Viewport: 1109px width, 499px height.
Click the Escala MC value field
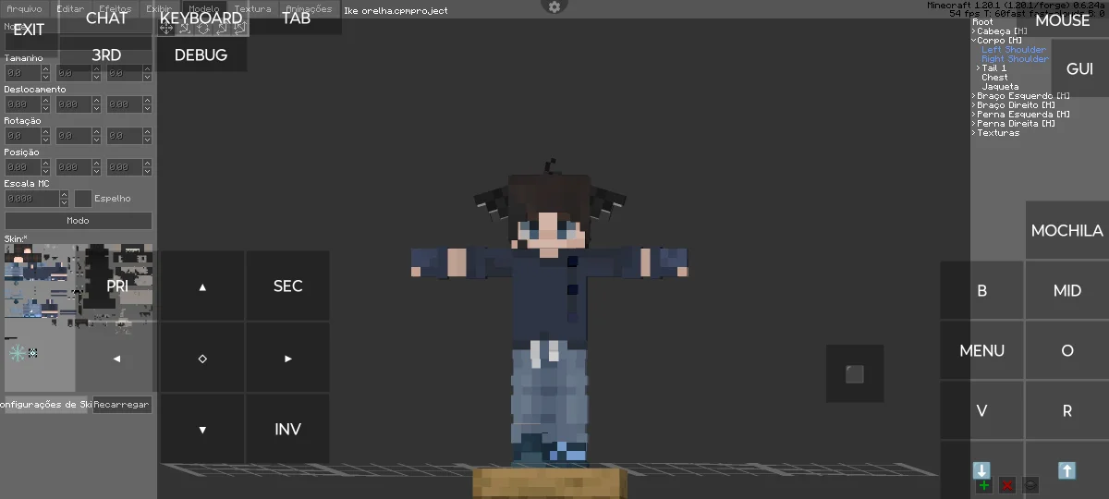[31, 198]
